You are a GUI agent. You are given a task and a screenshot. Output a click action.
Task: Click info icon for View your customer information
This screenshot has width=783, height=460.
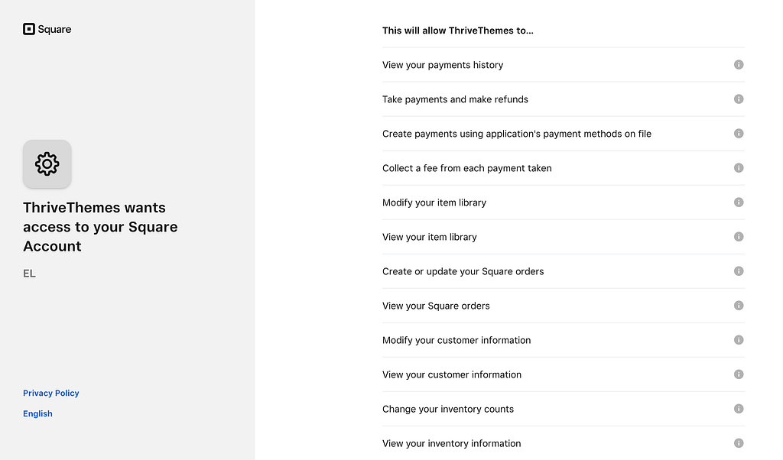pyautogui.click(x=739, y=374)
